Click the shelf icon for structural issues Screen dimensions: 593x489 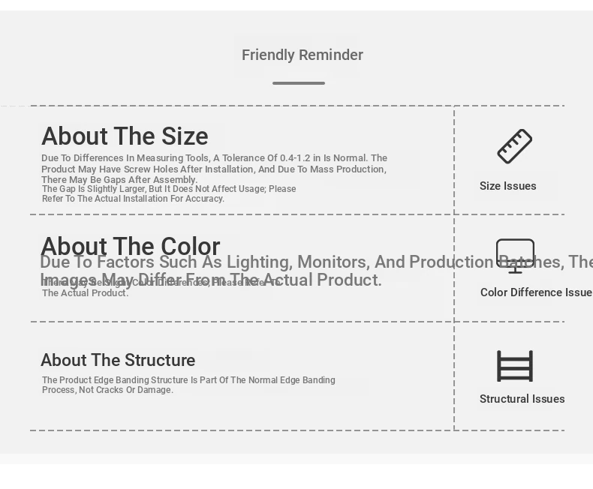[x=515, y=366]
